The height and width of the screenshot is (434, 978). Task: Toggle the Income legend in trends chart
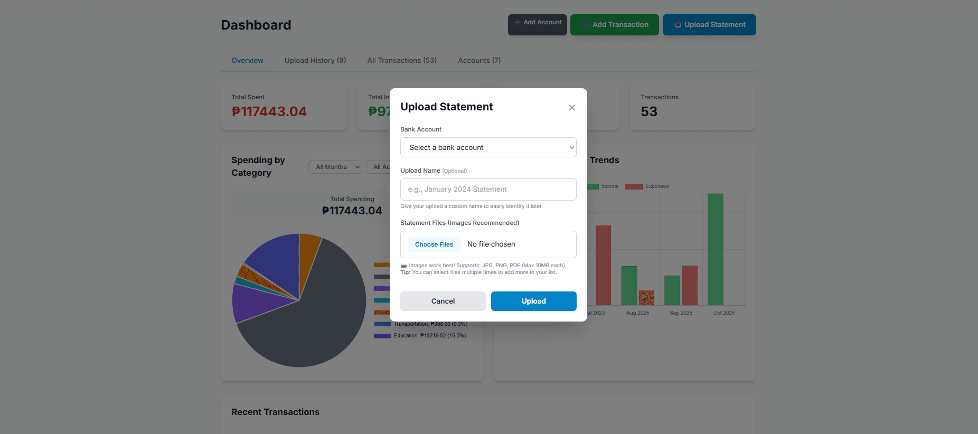click(x=594, y=186)
